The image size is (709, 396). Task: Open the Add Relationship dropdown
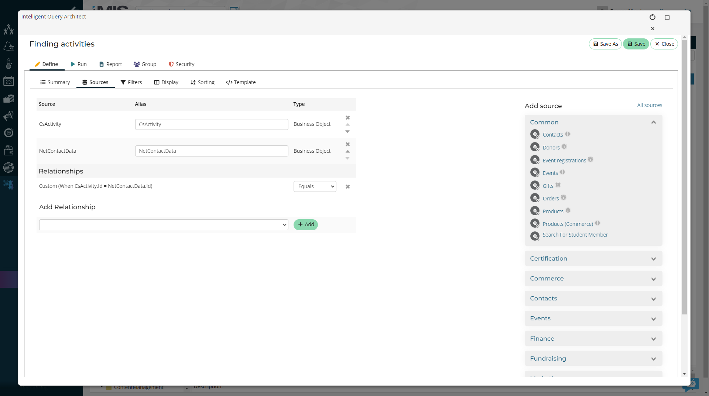point(163,225)
